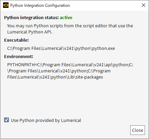Image resolution: width=149 pixels, height=139 pixels.
Task: Click the 'Lumerical Python API.' text
Action: (x=30, y=32)
